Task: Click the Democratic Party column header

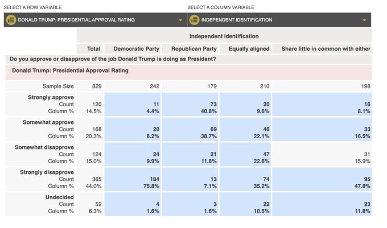Action: pyautogui.click(x=132, y=49)
